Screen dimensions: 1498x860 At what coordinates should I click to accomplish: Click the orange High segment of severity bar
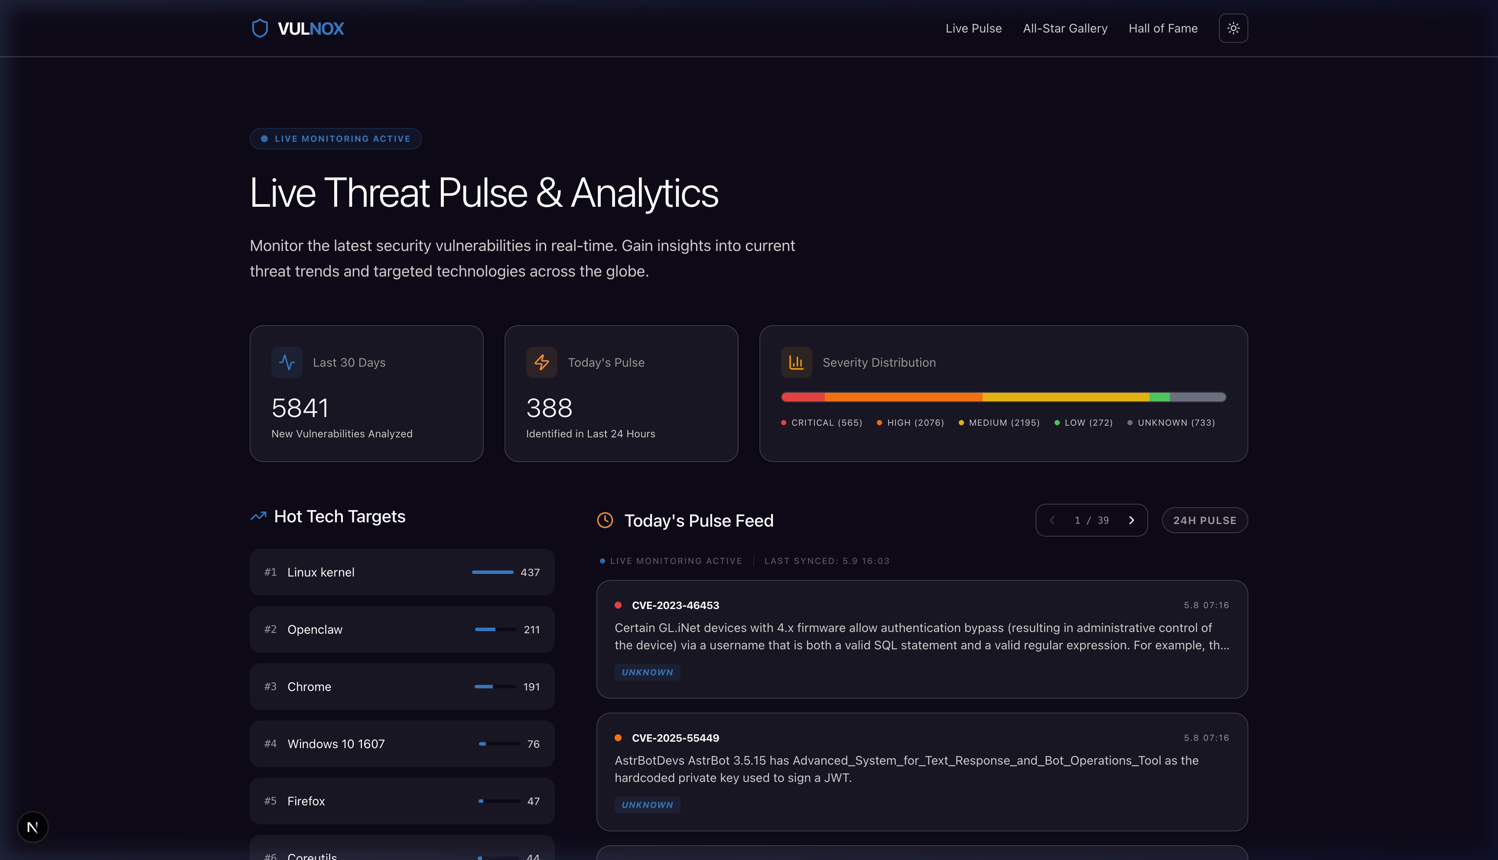point(903,397)
